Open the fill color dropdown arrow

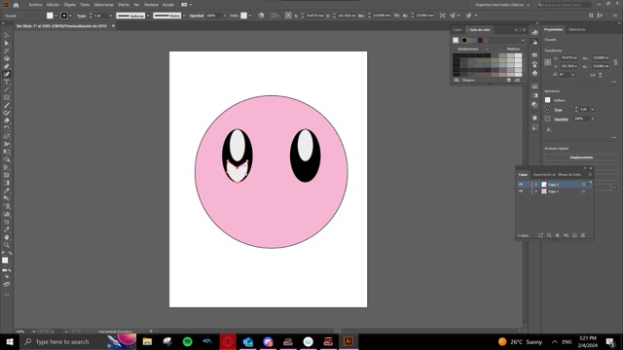(x=56, y=16)
